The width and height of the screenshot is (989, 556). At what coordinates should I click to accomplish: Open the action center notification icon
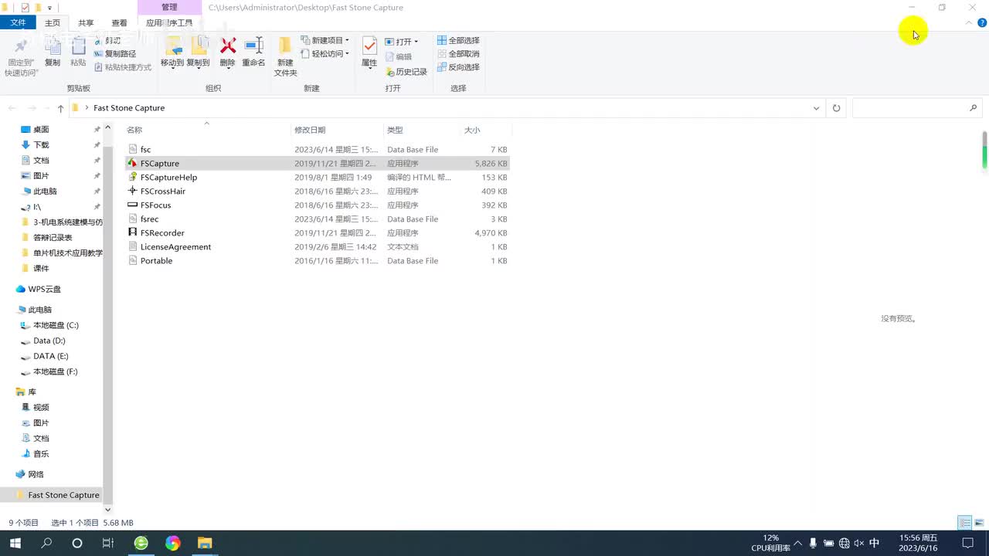click(967, 543)
